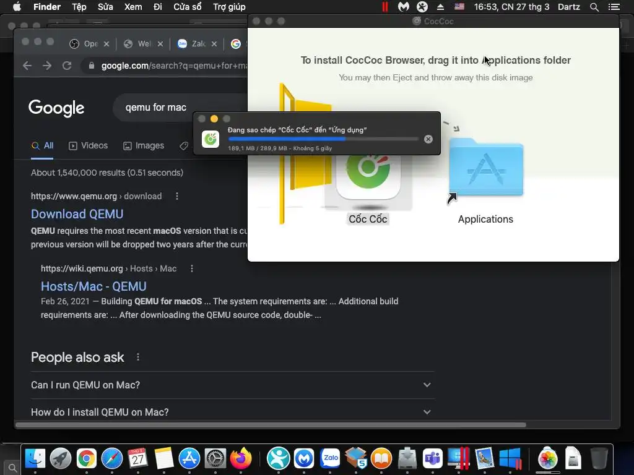Expand How do I install QEMU on Mac?

point(233,412)
